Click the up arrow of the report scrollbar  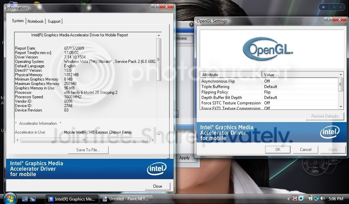pyautogui.click(x=159, y=35)
